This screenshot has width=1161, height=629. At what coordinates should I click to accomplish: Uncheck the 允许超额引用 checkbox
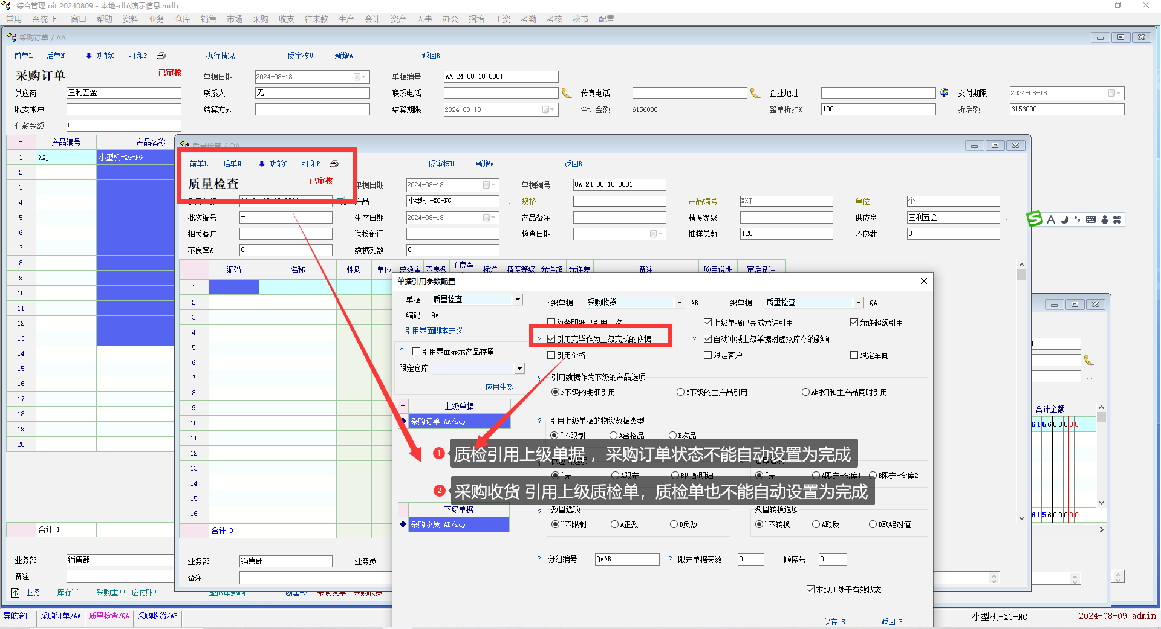(854, 323)
